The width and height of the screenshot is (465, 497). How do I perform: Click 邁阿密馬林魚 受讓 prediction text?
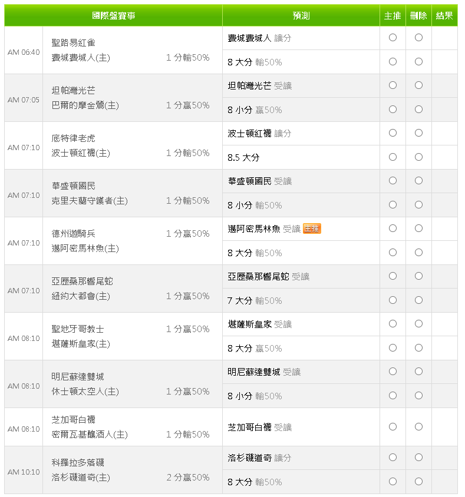[264, 228]
